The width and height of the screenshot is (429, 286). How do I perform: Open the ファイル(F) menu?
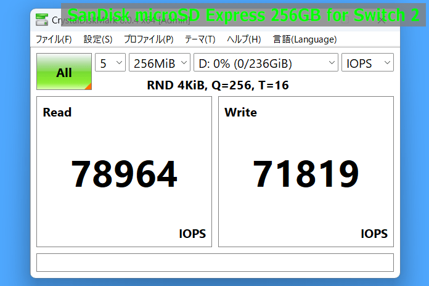54,39
